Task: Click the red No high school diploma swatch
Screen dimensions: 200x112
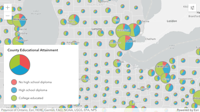Action: tap(14, 82)
